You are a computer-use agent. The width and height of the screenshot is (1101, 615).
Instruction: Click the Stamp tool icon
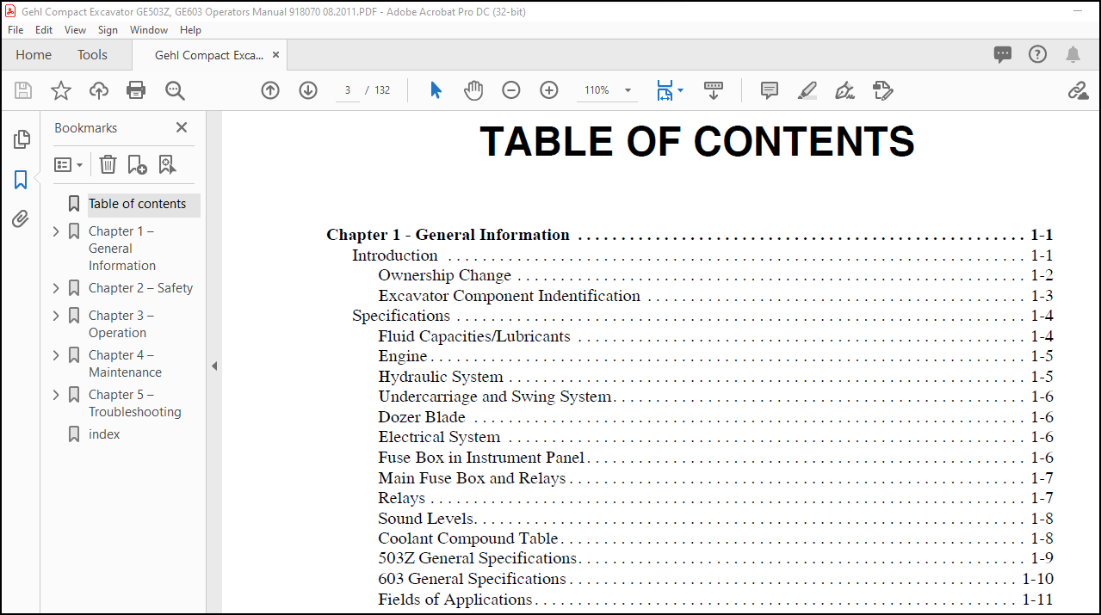(882, 90)
